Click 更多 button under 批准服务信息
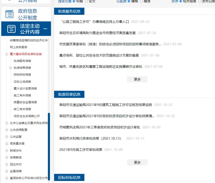 [x=137, y=79]
